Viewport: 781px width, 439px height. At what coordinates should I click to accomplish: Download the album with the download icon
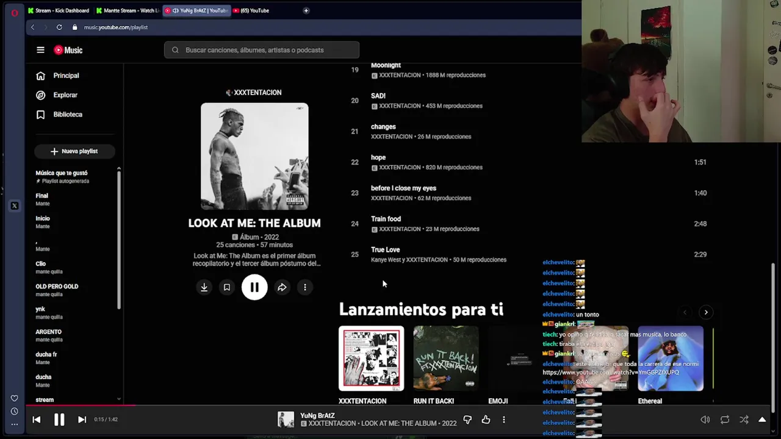[x=204, y=287]
